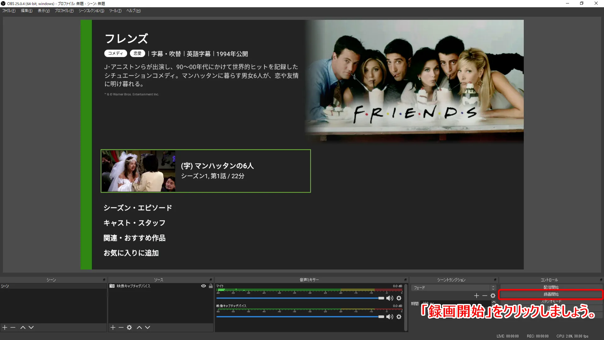Remove the selected source with the minus icon
This screenshot has width=604, height=340.
pos(121,327)
